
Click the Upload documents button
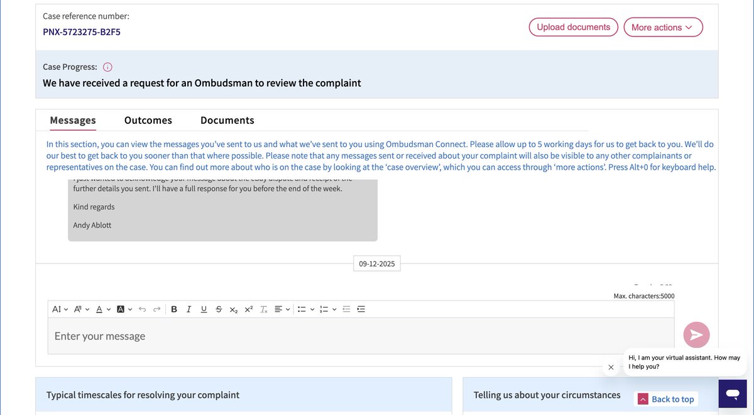point(573,27)
